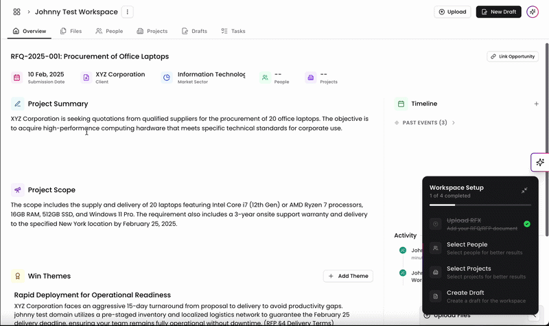
Task: Open the Create Draft setup step
Action: point(480,296)
